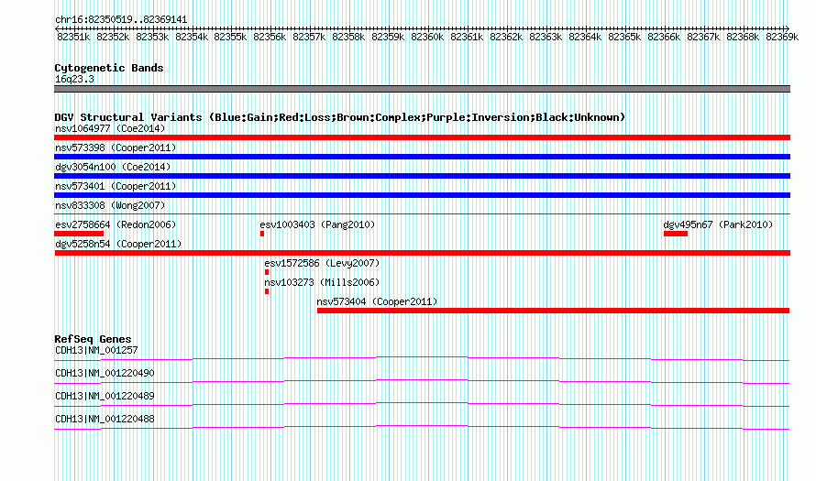Click the 82351k ruler tick label
The width and height of the screenshot is (816, 481).
click(x=73, y=37)
